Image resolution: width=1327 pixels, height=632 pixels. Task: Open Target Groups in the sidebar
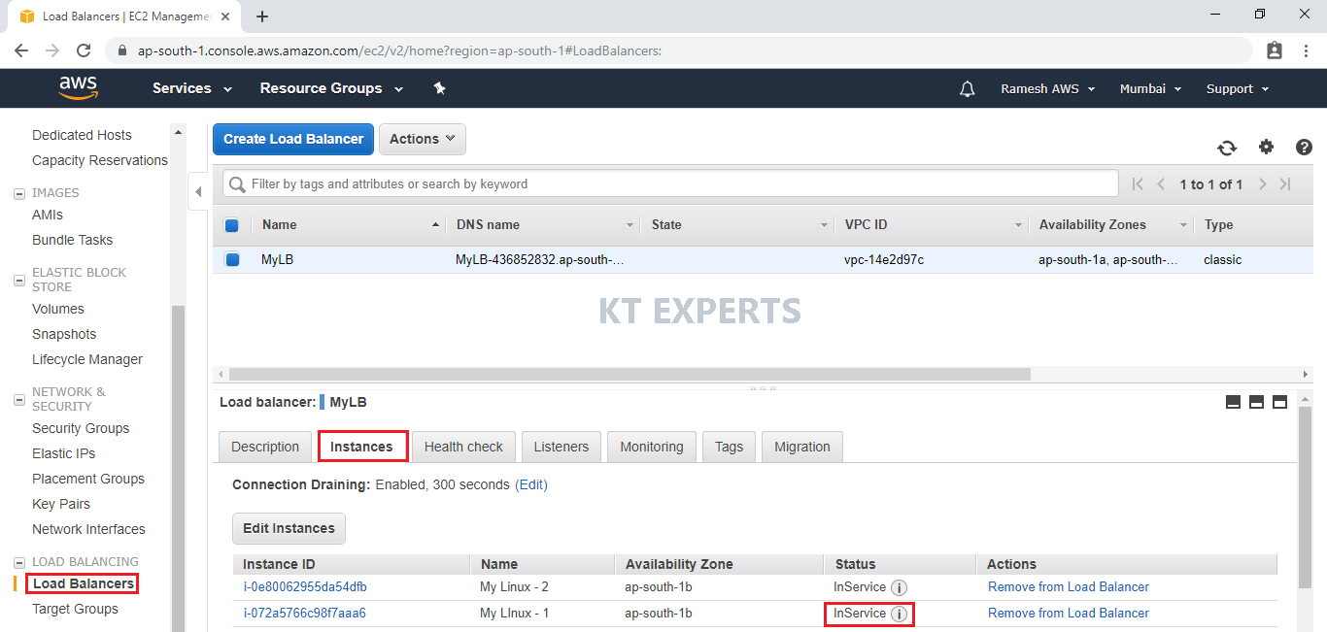tap(75, 610)
